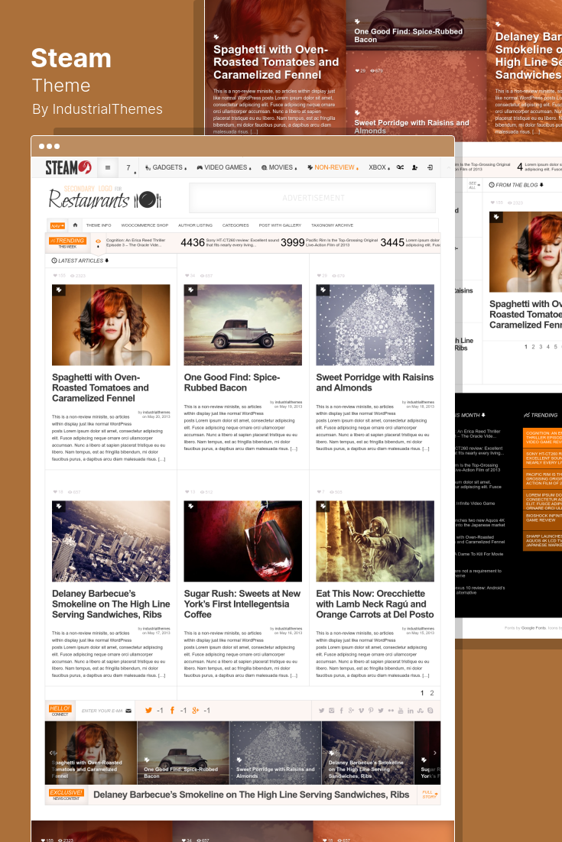Image resolution: width=562 pixels, height=842 pixels.
Task: Click the gray Skype social icon
Action: coord(430,711)
